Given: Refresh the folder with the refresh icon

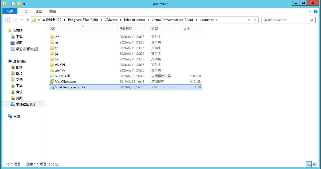Looking at the screenshot, I should tap(255, 20).
